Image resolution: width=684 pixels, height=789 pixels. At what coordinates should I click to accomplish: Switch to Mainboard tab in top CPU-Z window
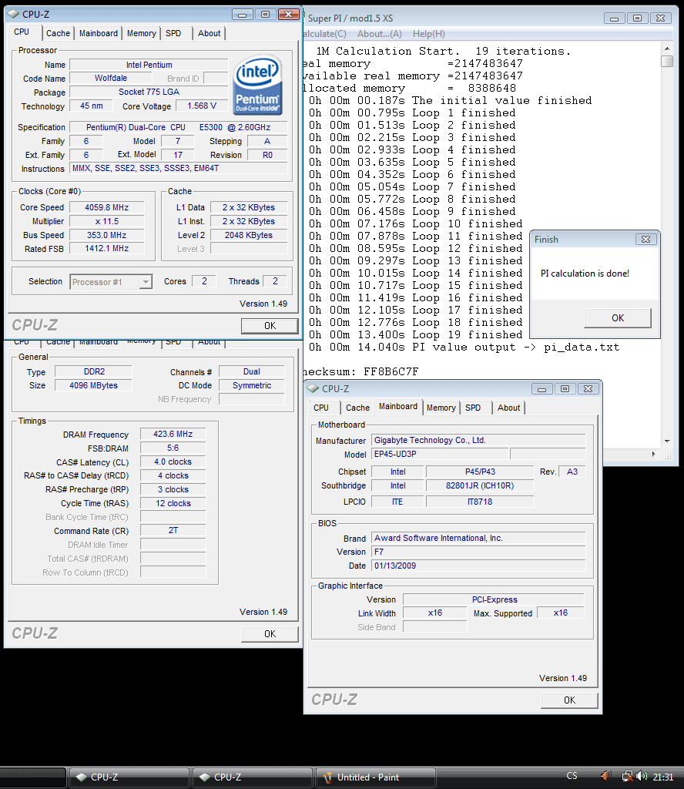99,33
